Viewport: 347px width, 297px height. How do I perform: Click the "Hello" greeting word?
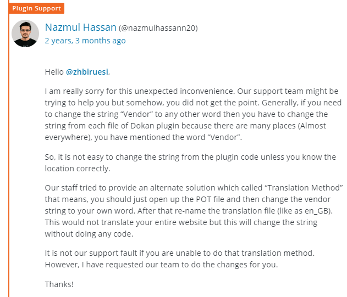pos(54,72)
